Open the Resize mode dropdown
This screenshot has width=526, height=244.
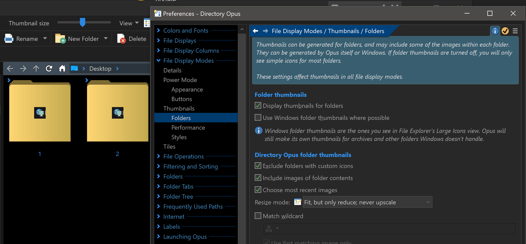(x=367, y=202)
